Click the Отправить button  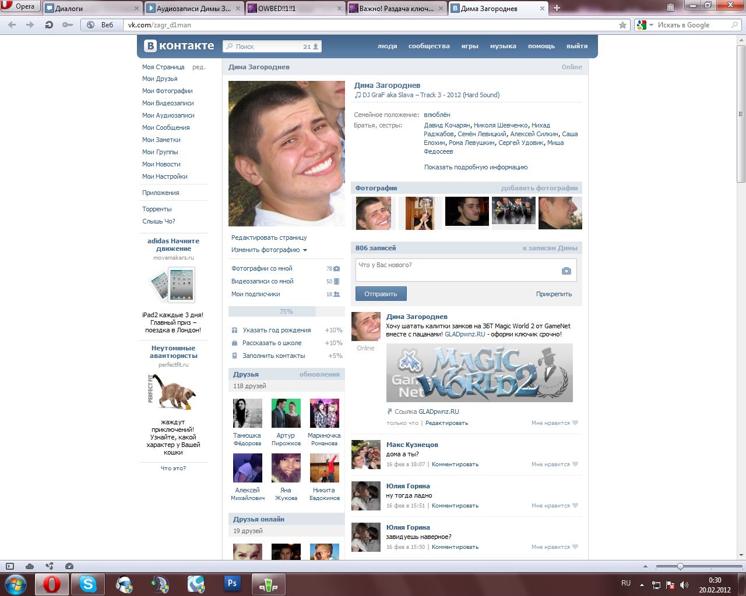click(381, 294)
